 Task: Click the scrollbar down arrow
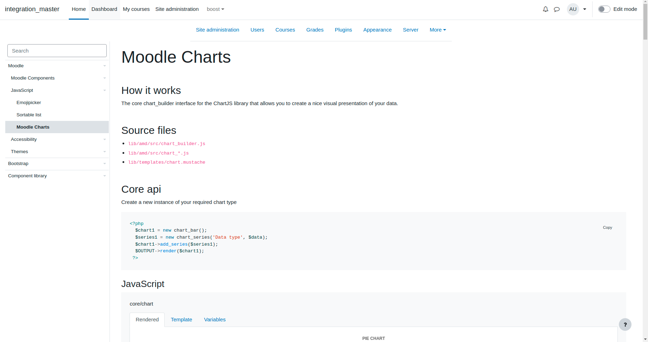click(x=645, y=339)
